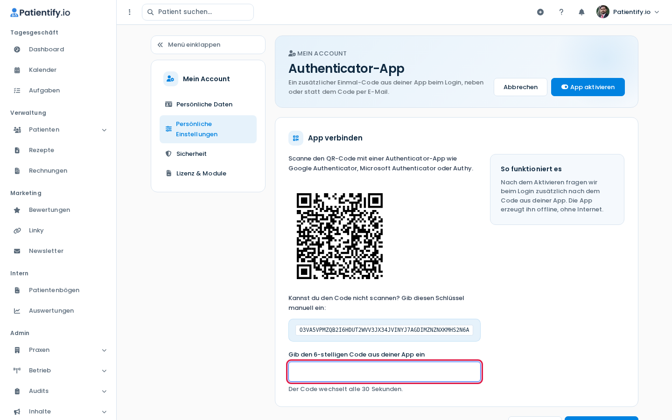Click App aktivieren button
The image size is (672, 420).
[588, 87]
